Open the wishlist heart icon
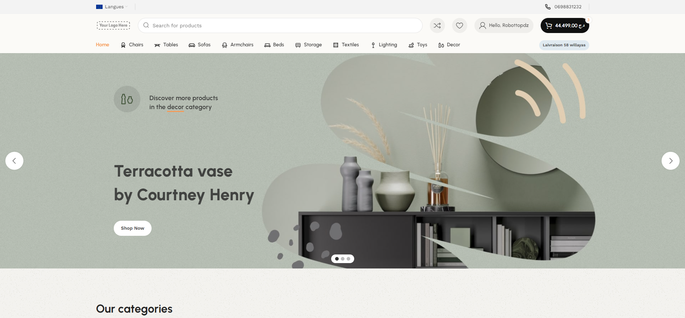This screenshot has width=685, height=318. (x=459, y=25)
